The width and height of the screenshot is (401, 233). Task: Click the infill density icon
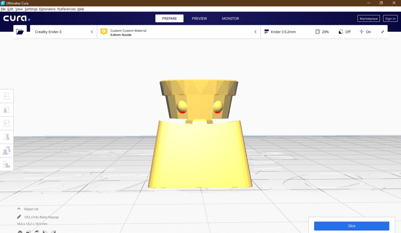point(317,32)
